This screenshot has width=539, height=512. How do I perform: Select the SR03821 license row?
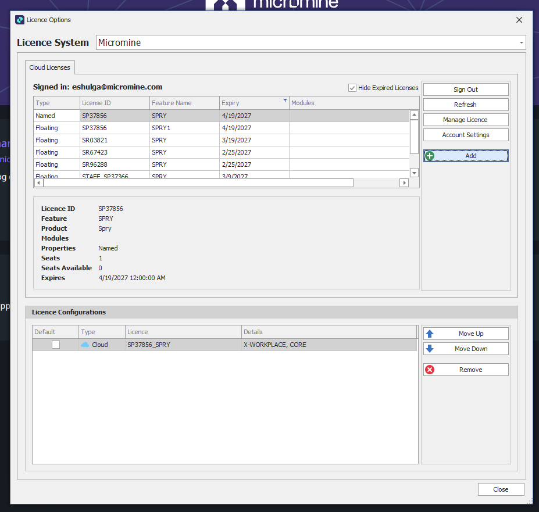[x=222, y=140]
